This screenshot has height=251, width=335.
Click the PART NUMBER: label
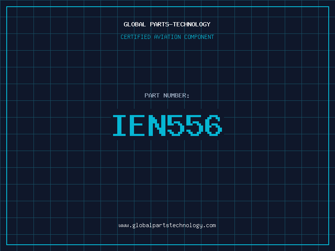pyautogui.click(x=167, y=95)
